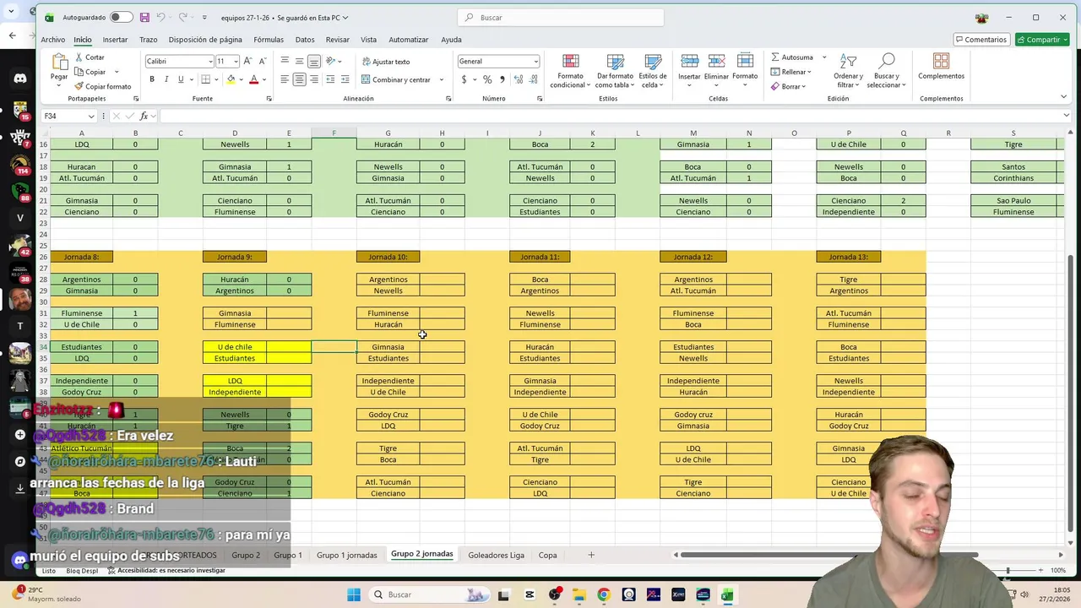Switch to the Datos ribbon tab
Image resolution: width=1081 pixels, height=608 pixels.
pos(305,40)
